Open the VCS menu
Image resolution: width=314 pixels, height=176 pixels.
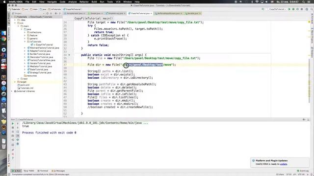point(118,2)
